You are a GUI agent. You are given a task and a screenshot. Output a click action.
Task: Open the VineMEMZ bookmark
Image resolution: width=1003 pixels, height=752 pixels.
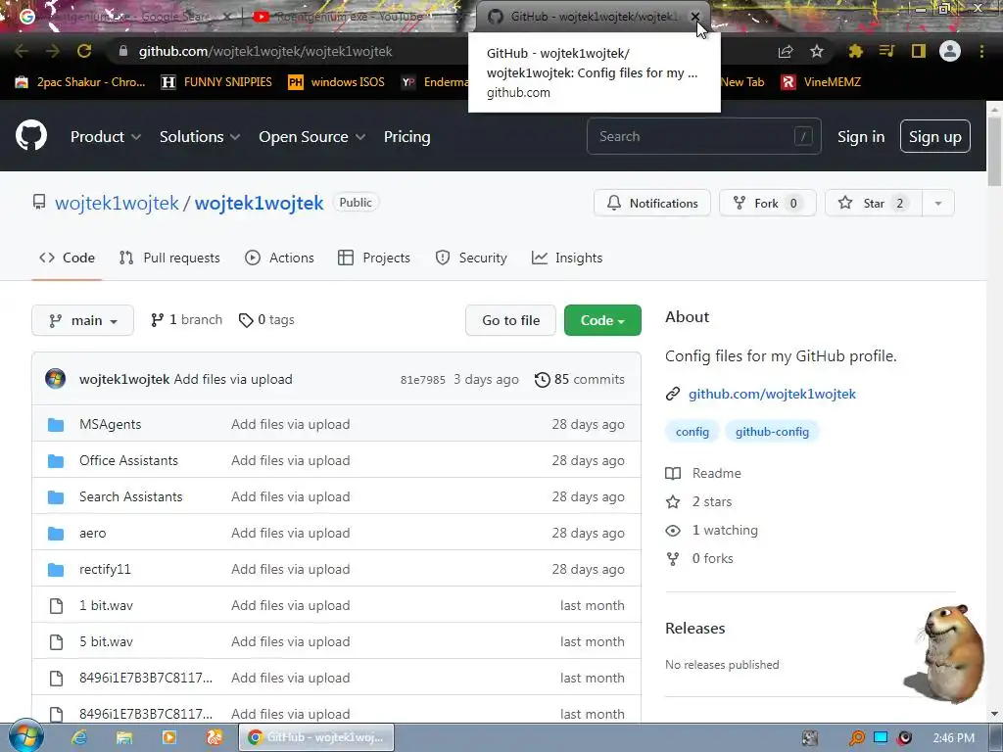point(822,82)
